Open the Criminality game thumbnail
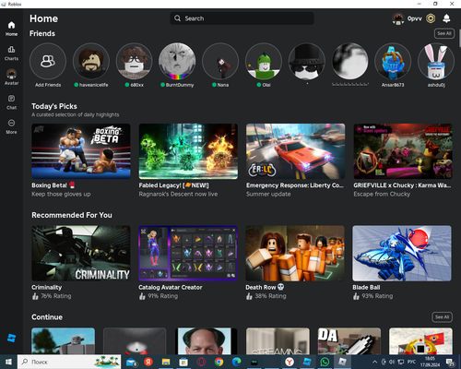Screen dimensions: 461x369 pyautogui.click(x=81, y=253)
